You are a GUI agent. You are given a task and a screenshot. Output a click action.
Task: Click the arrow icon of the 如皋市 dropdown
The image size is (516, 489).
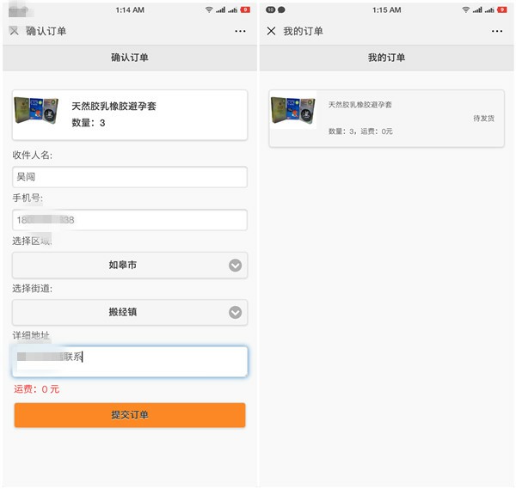tap(236, 265)
